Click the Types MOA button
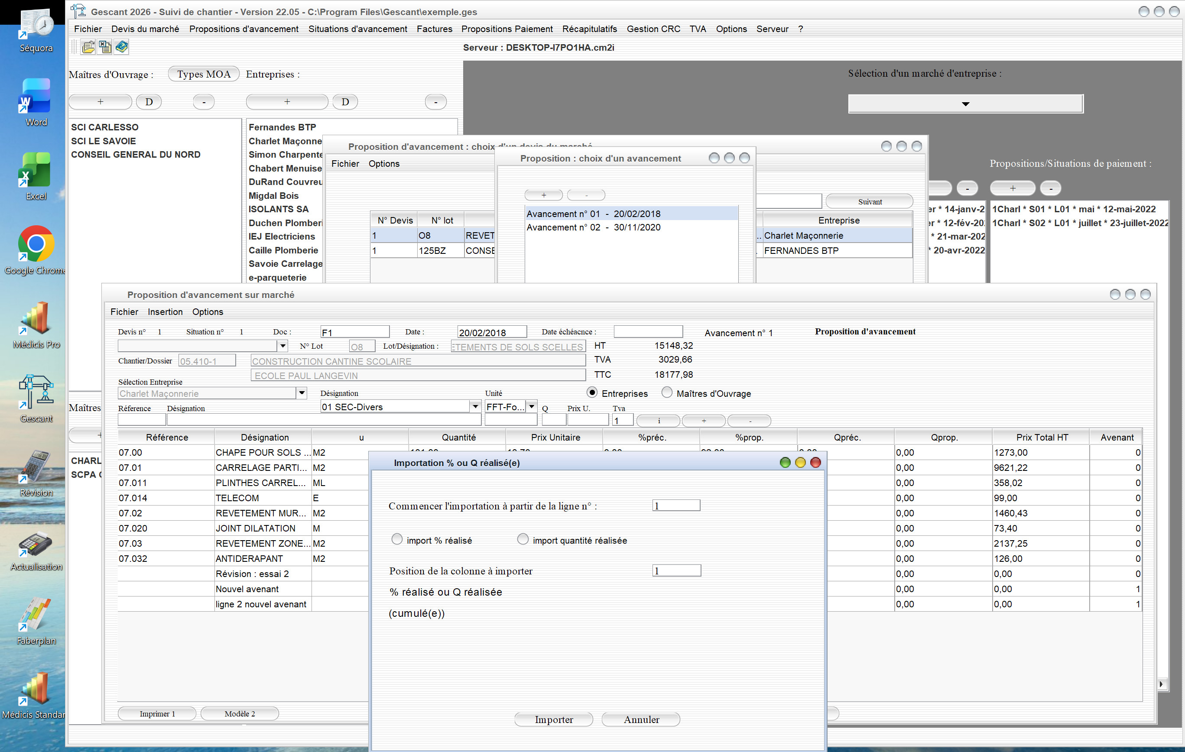 point(204,74)
